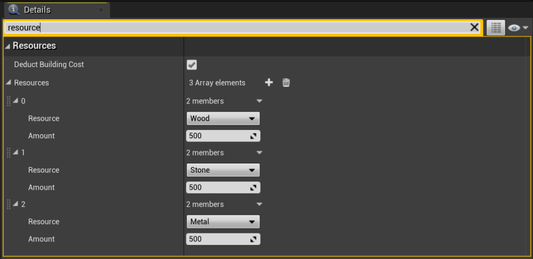Open element 2 options dropdown arrow
The height and width of the screenshot is (259, 533).
[x=259, y=204]
